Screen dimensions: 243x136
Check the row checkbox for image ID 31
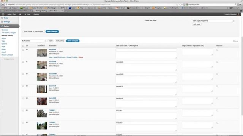(23, 62)
